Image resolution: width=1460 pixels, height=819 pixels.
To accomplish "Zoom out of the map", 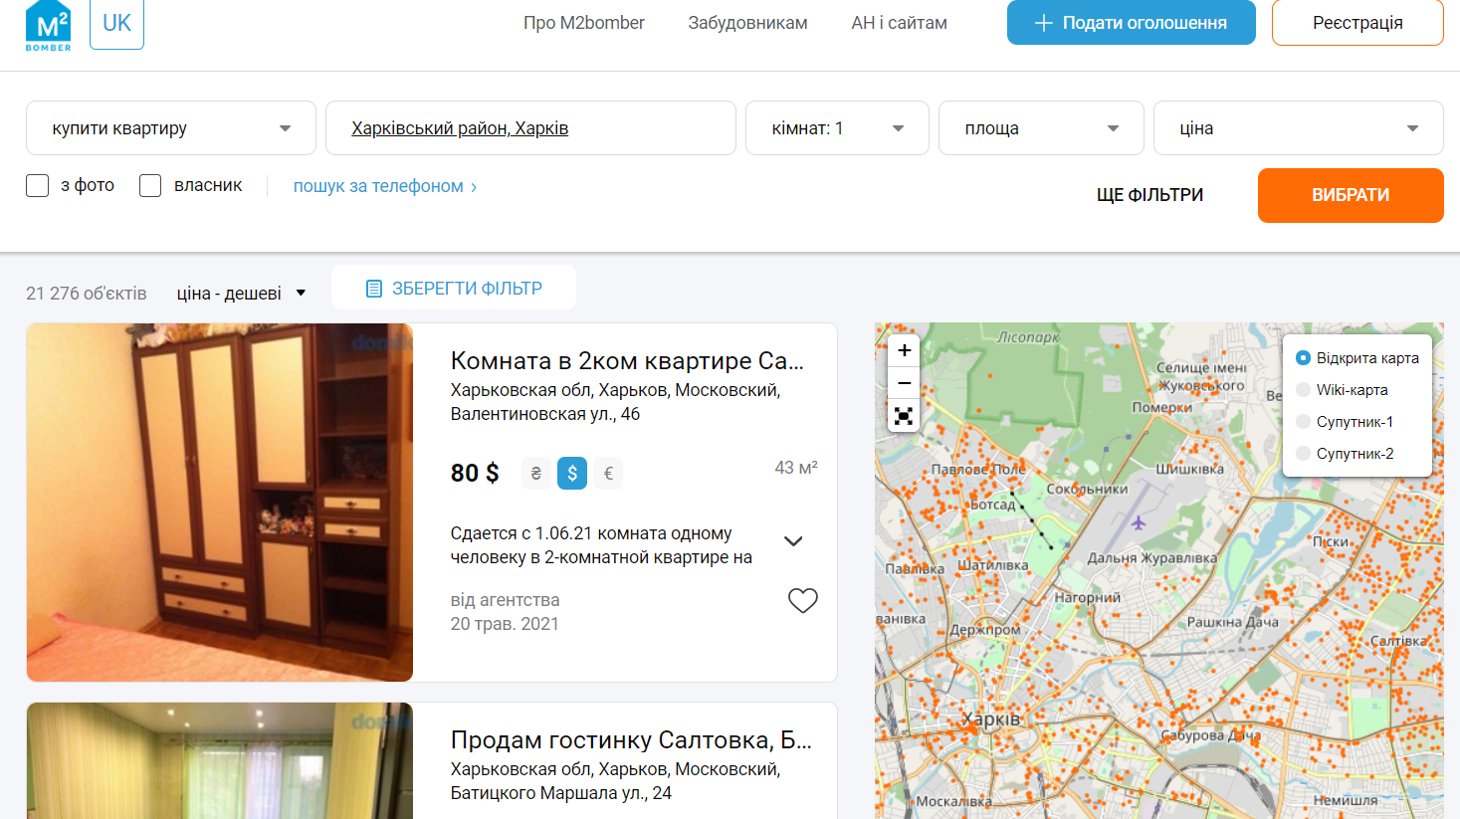I will pos(904,383).
